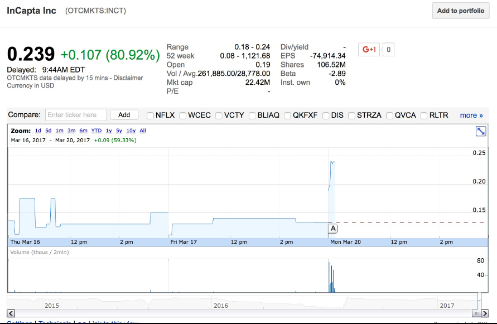497x324 pixels.
Task: Set chart zoom to 1d
Action: (38, 130)
